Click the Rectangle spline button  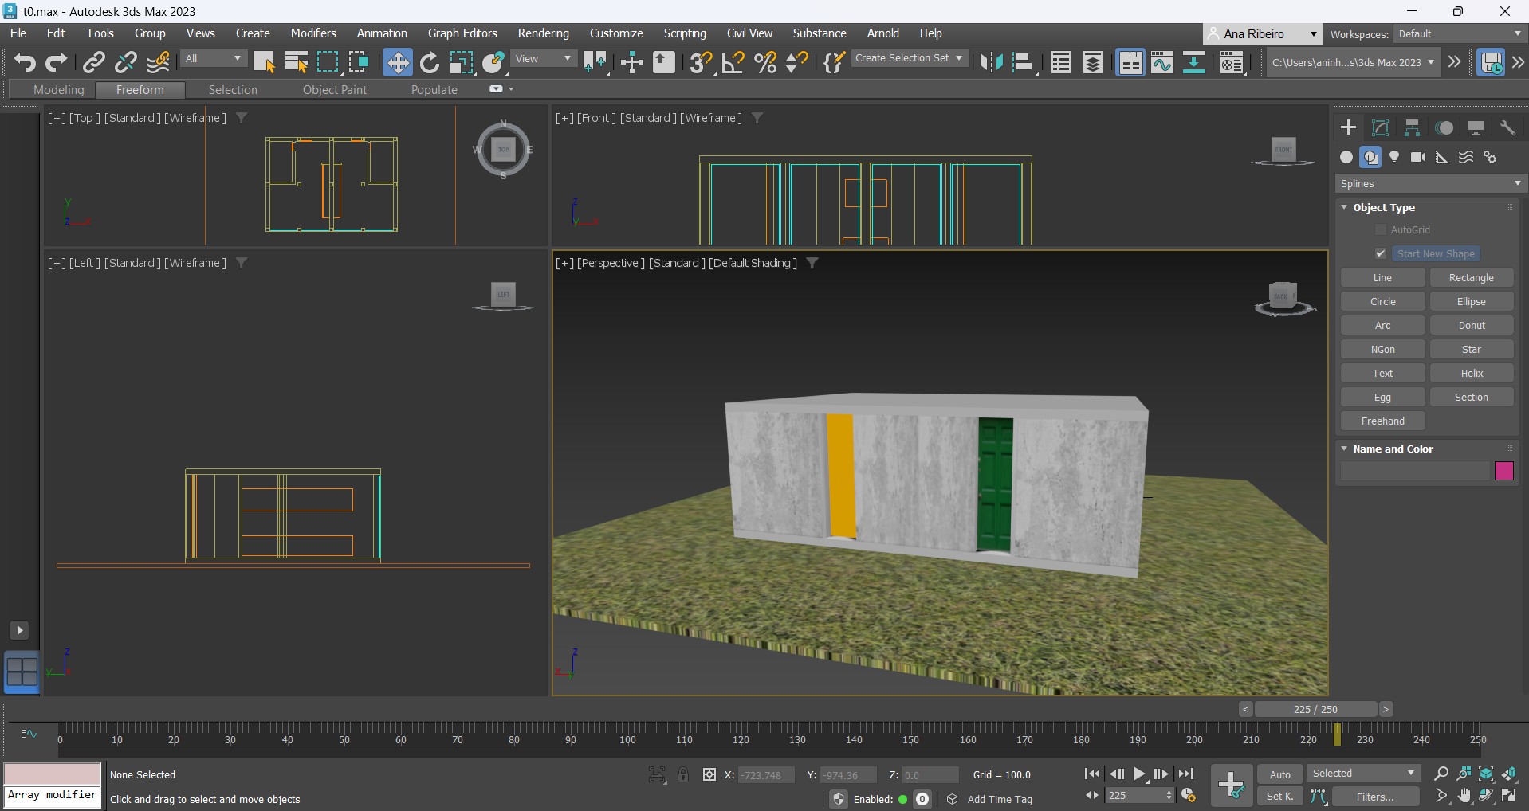(1471, 277)
